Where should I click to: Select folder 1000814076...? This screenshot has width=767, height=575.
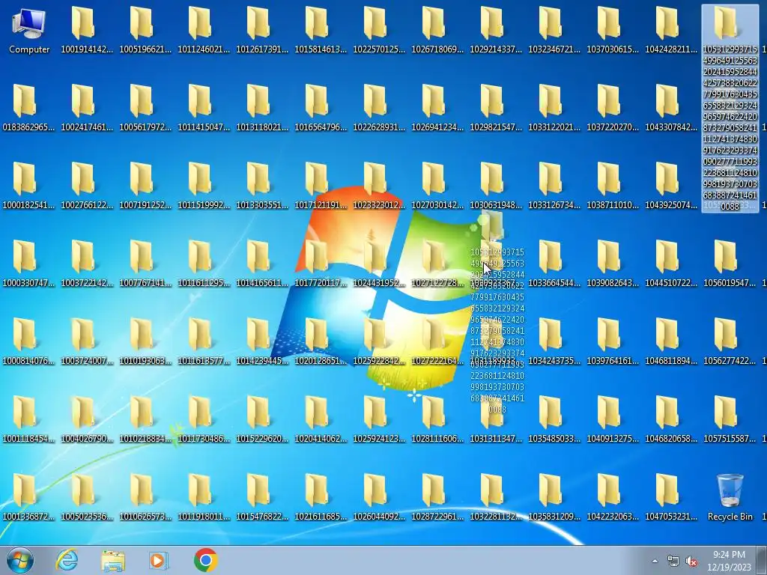pos(28,341)
